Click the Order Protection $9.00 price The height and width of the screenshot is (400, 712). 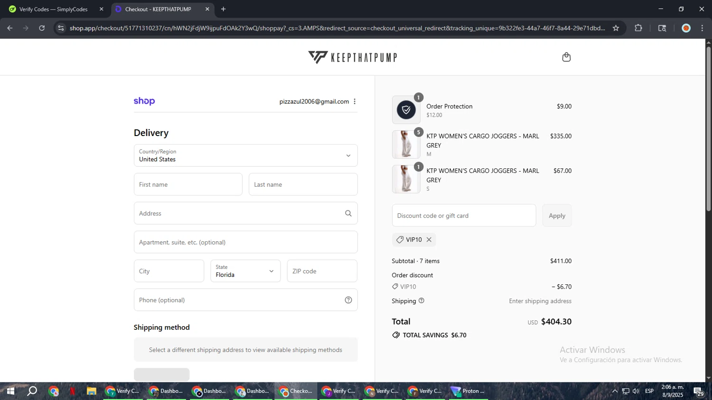(564, 106)
